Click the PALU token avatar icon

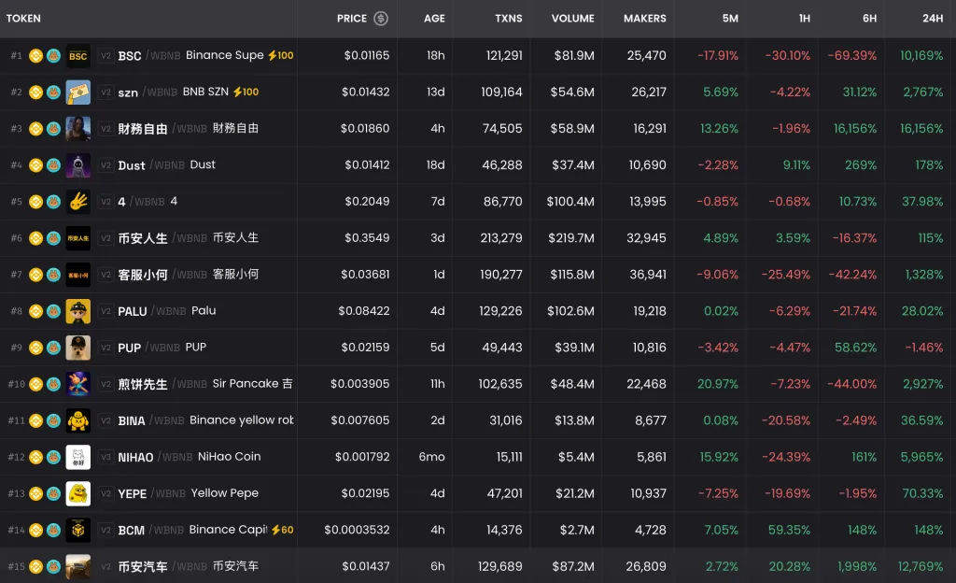pos(78,311)
